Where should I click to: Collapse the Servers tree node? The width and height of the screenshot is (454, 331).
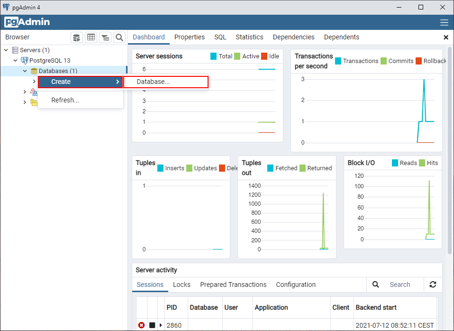[x=6, y=50]
